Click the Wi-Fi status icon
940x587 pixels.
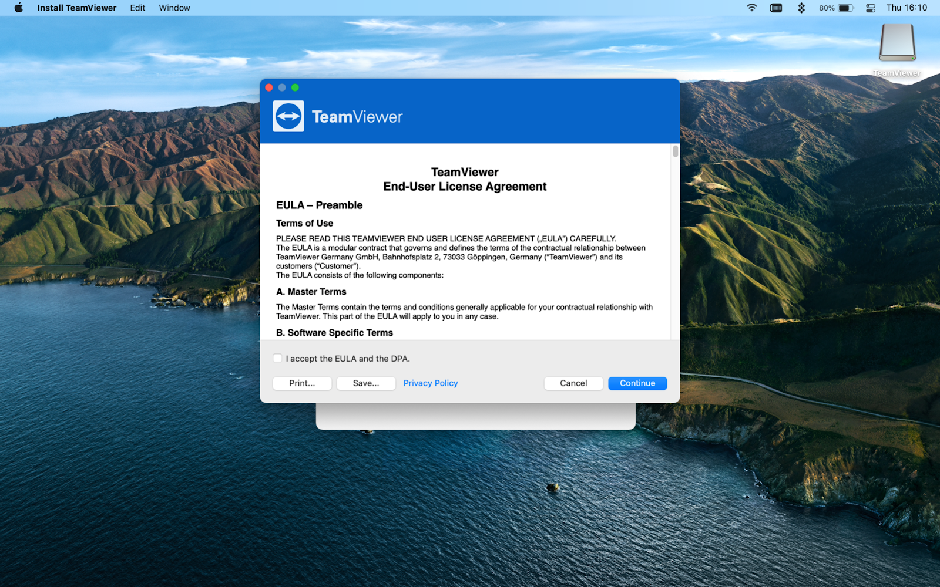tap(752, 8)
